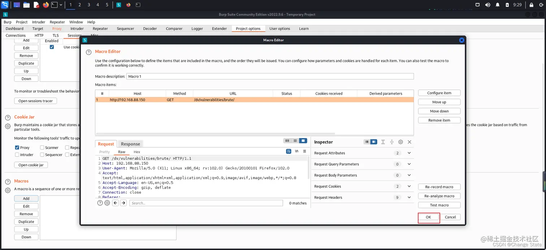Check the Scanner cookie jar checkbox

point(42,147)
